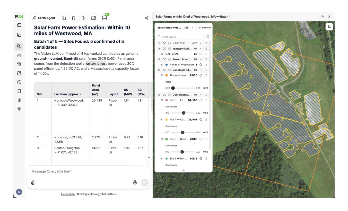Hide the Site 2 layer
The height and width of the screenshot is (211, 348).
[x=162, y=159]
